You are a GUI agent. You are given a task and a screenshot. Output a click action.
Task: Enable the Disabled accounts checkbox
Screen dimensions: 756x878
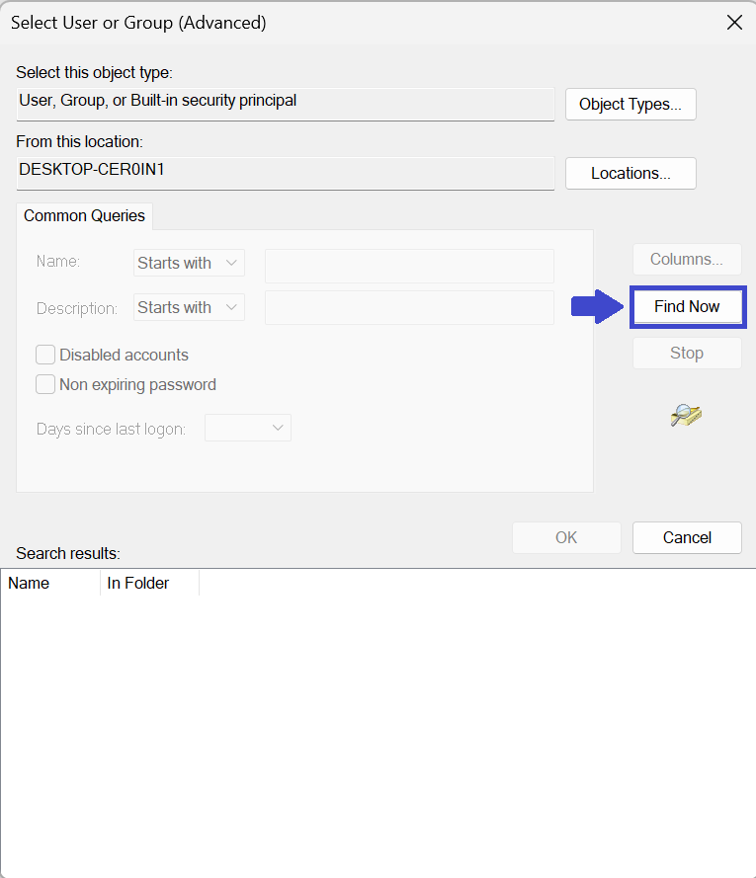[45, 355]
